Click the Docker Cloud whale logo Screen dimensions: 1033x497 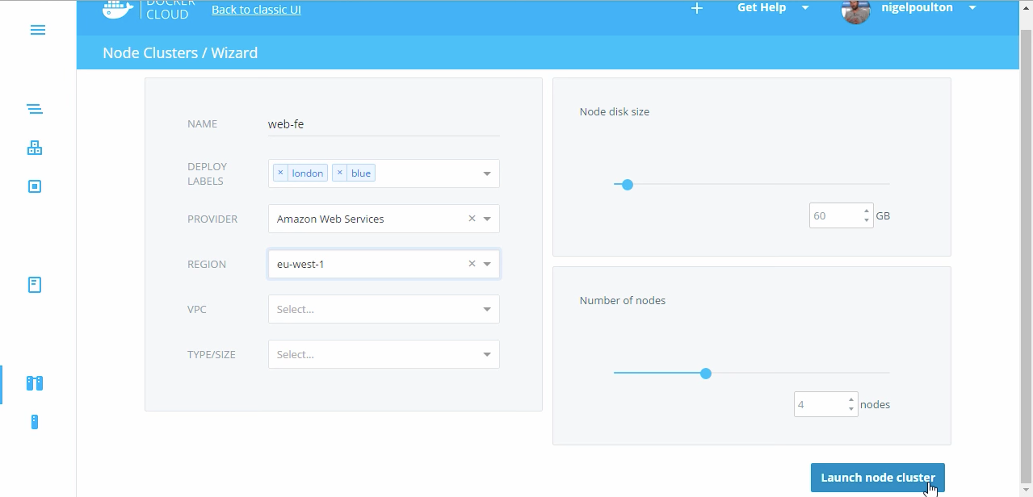pyautogui.click(x=118, y=9)
